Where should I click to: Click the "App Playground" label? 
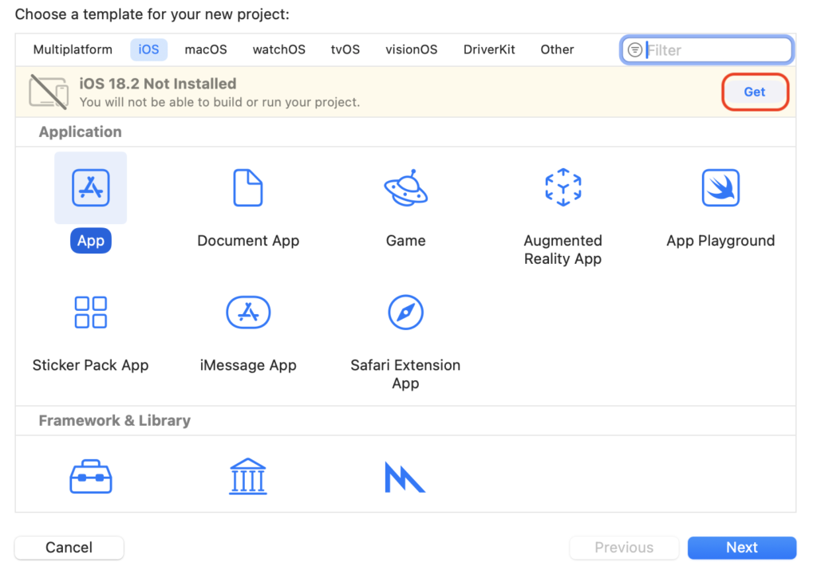(720, 241)
